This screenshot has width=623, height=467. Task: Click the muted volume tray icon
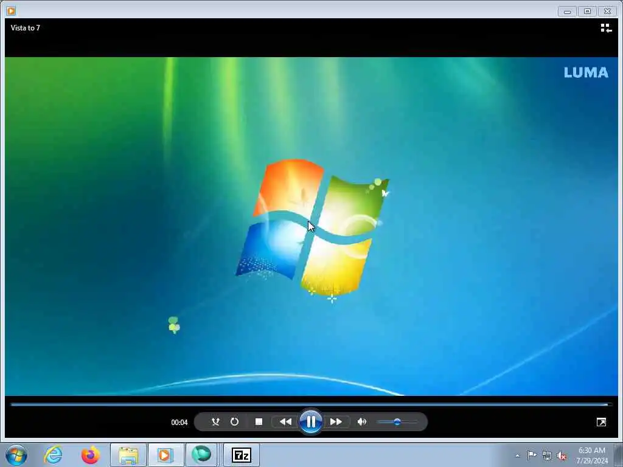(562, 455)
